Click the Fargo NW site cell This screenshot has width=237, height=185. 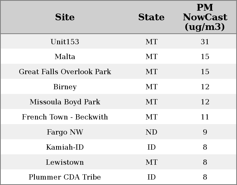pyautogui.click(x=65, y=132)
